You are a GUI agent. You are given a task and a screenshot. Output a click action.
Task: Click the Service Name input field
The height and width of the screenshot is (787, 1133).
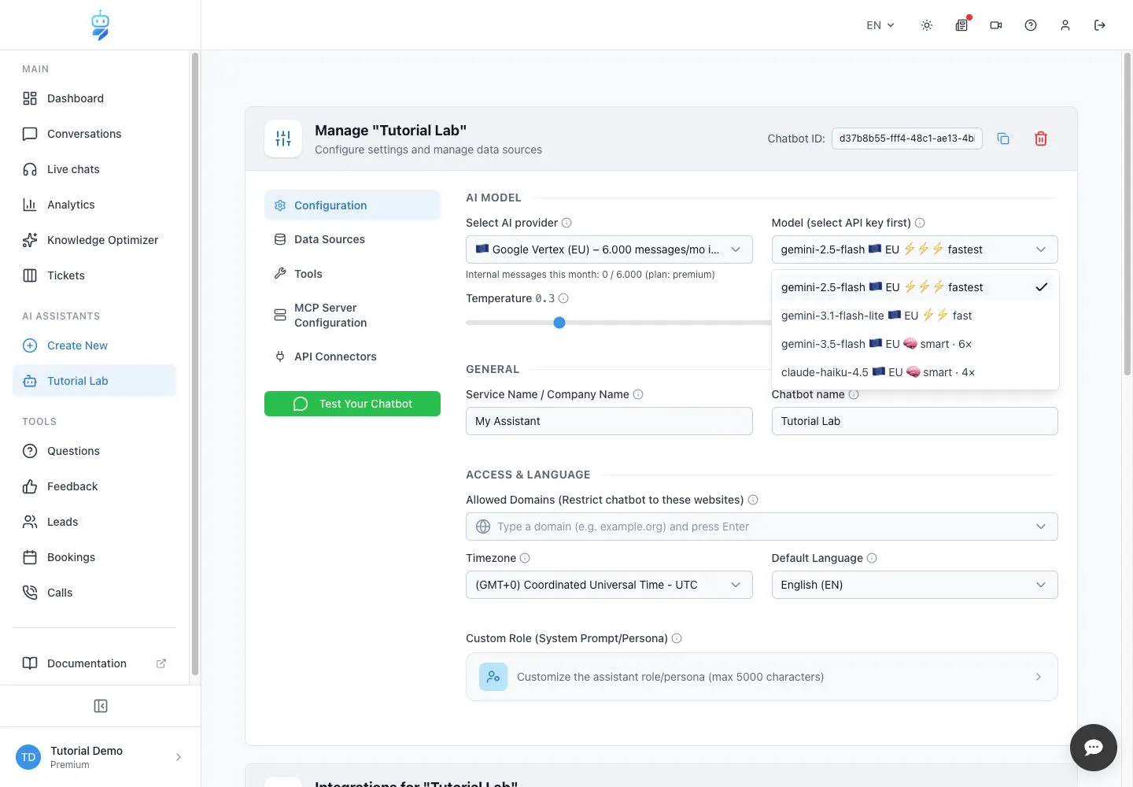tap(609, 421)
